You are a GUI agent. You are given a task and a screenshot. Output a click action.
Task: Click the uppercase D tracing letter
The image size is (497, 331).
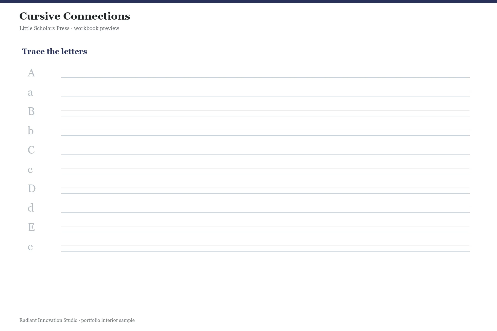32,189
